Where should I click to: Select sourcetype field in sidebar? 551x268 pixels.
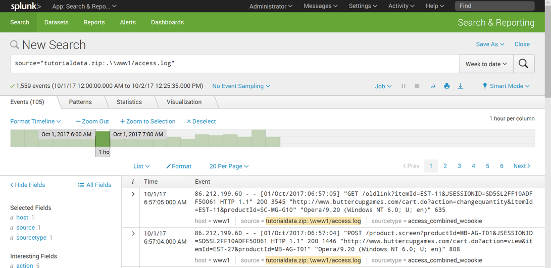[x=31, y=238]
